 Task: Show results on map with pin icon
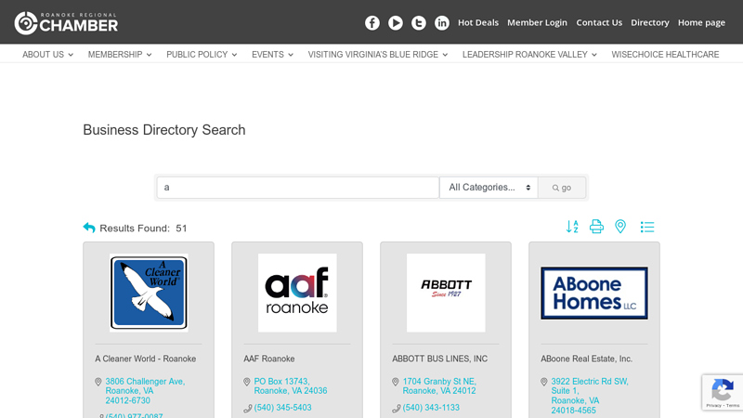point(620,227)
